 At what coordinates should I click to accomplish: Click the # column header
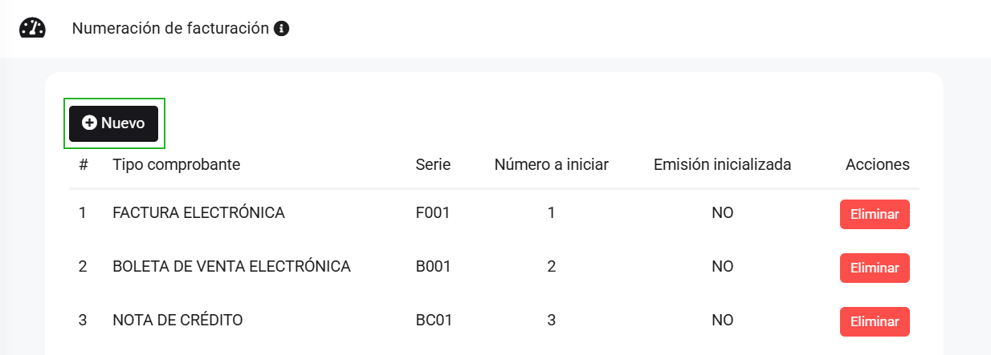(84, 164)
